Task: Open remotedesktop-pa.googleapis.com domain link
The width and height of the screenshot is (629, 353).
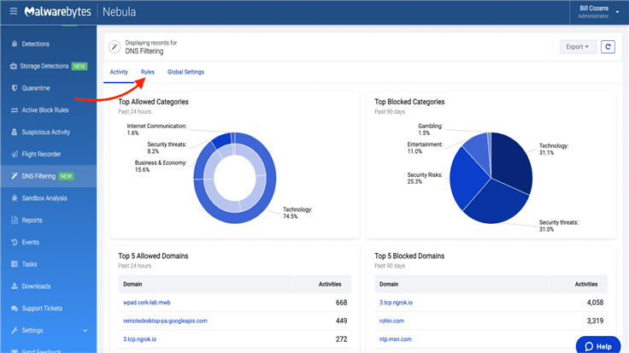Action: point(165,321)
